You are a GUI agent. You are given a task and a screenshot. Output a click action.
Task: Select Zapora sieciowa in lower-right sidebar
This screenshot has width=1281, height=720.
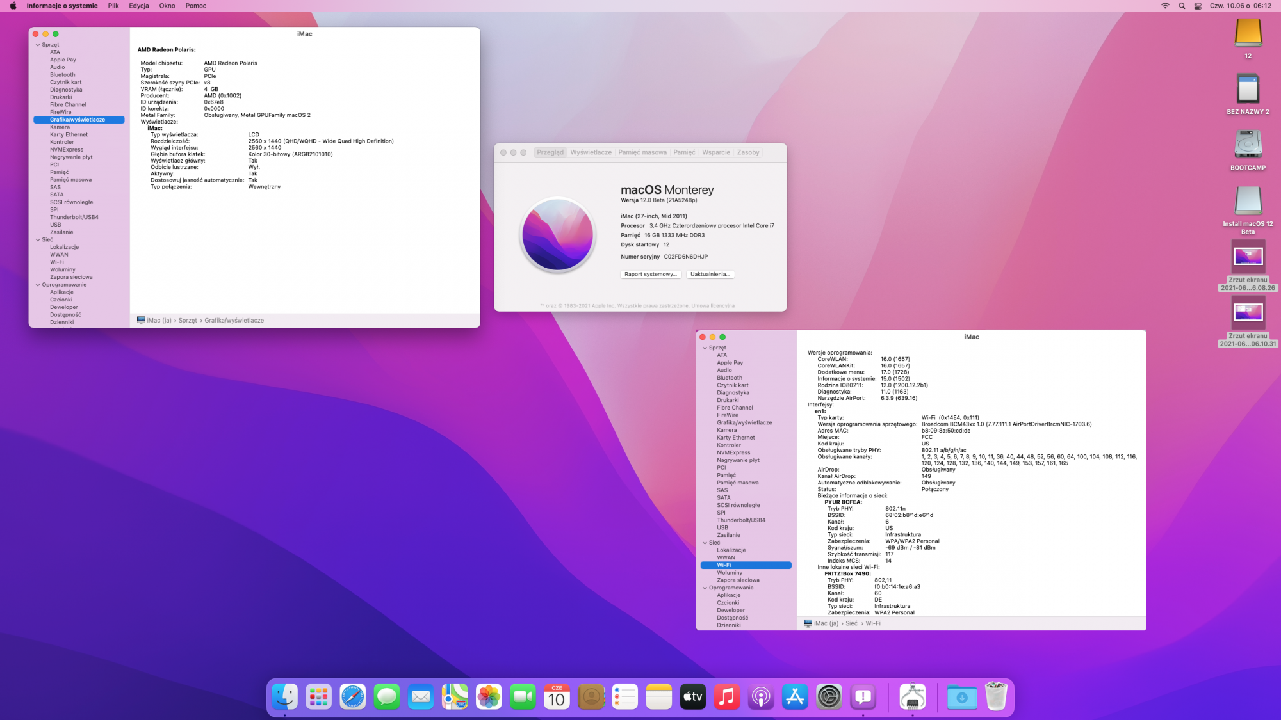pyautogui.click(x=738, y=580)
